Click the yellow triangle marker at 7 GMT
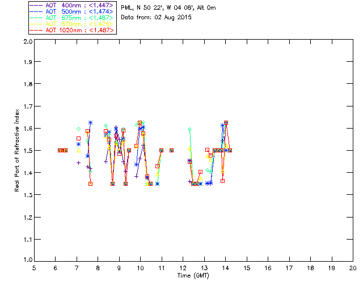This screenshot has width=363, height=290. [x=78, y=151]
